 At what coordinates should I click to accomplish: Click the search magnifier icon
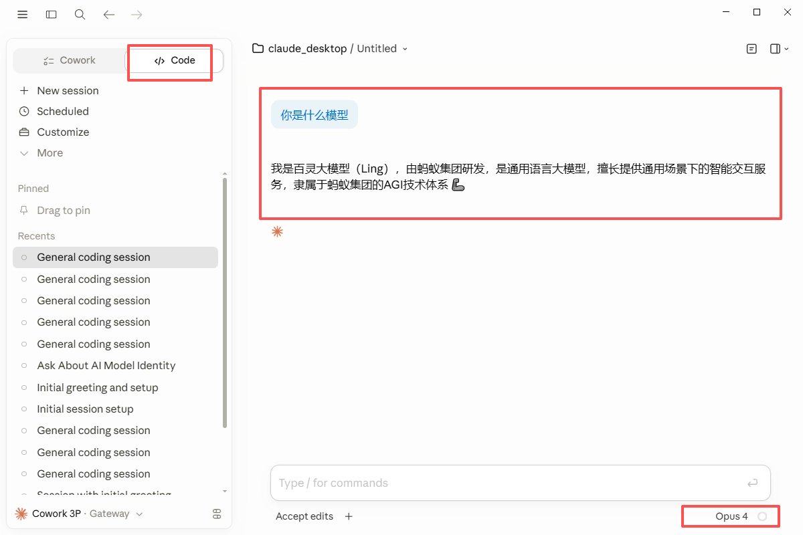click(x=80, y=14)
